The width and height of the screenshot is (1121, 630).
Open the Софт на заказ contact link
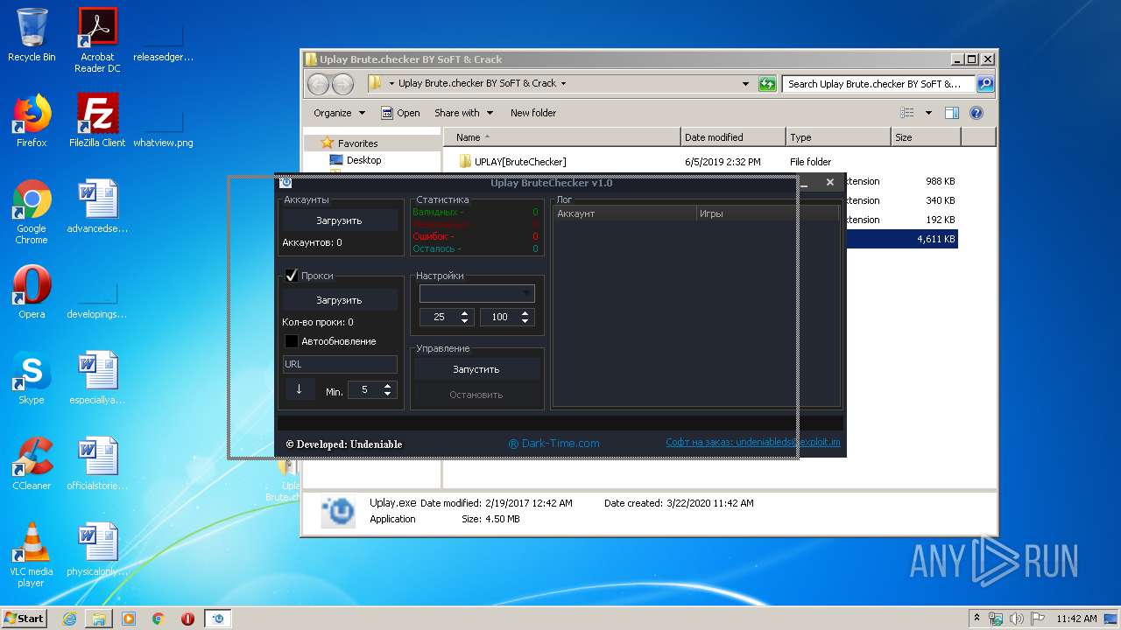click(753, 442)
